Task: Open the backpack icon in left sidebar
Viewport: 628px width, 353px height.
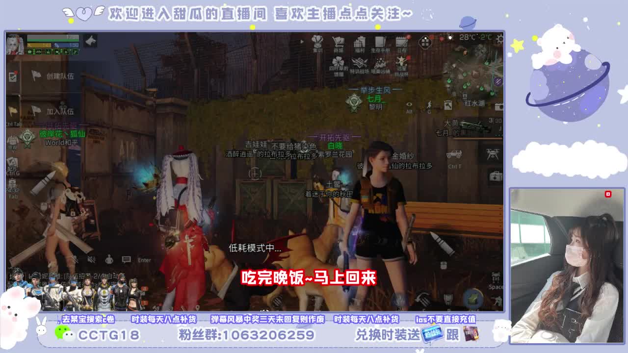Action: click(x=13, y=188)
